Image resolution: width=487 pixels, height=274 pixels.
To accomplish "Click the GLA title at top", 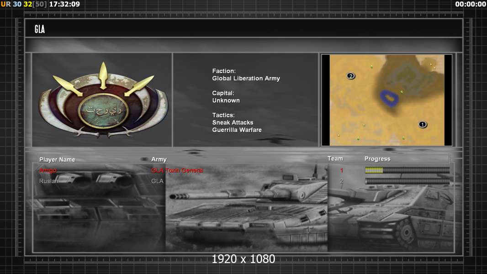I will (40, 29).
